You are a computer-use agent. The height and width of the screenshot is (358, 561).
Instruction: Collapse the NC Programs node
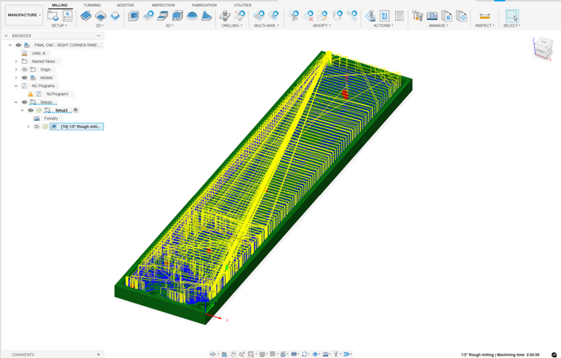(x=16, y=86)
